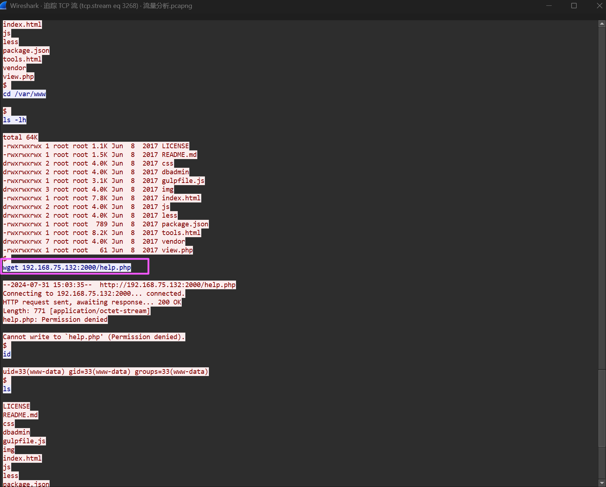This screenshot has height=487, width=606.
Task: Click the scrollbar up arrow
Action: click(602, 24)
